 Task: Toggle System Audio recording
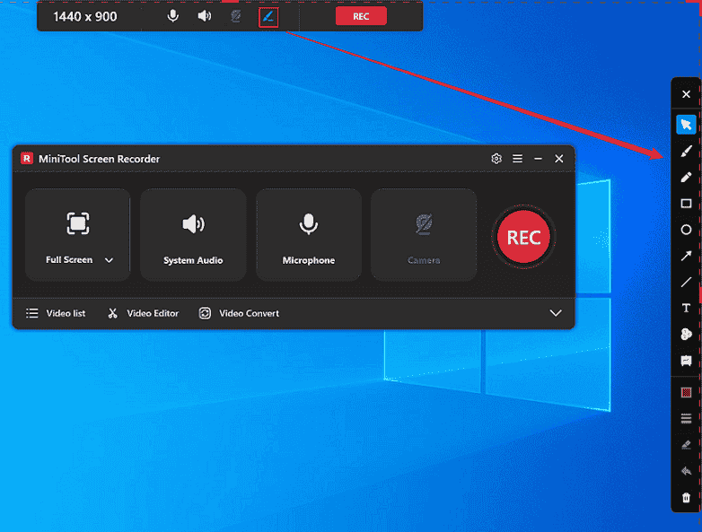click(193, 235)
